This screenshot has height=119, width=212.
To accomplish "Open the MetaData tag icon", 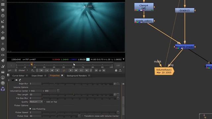I will coord(3,60).
